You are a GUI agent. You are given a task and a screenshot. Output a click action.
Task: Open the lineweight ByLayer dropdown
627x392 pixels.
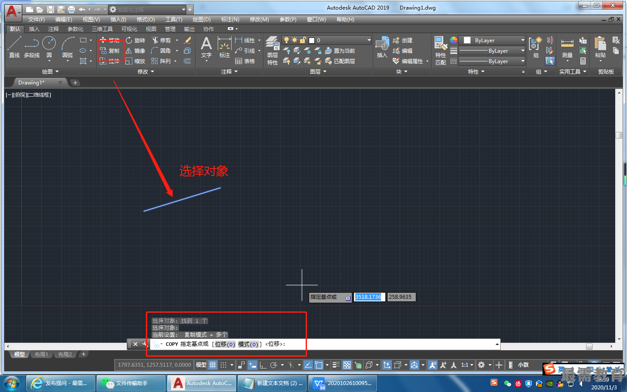493,51
